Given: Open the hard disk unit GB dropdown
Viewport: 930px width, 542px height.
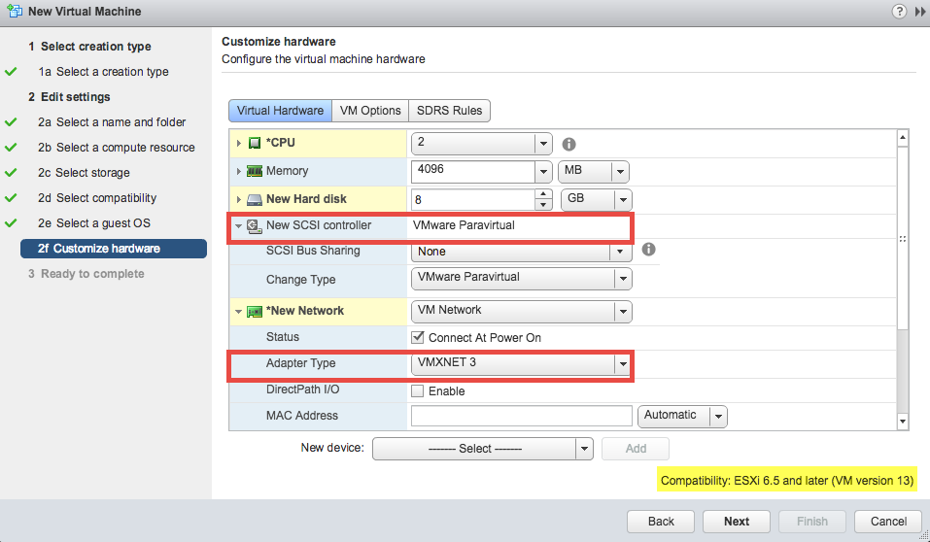Looking at the screenshot, I should (x=623, y=200).
